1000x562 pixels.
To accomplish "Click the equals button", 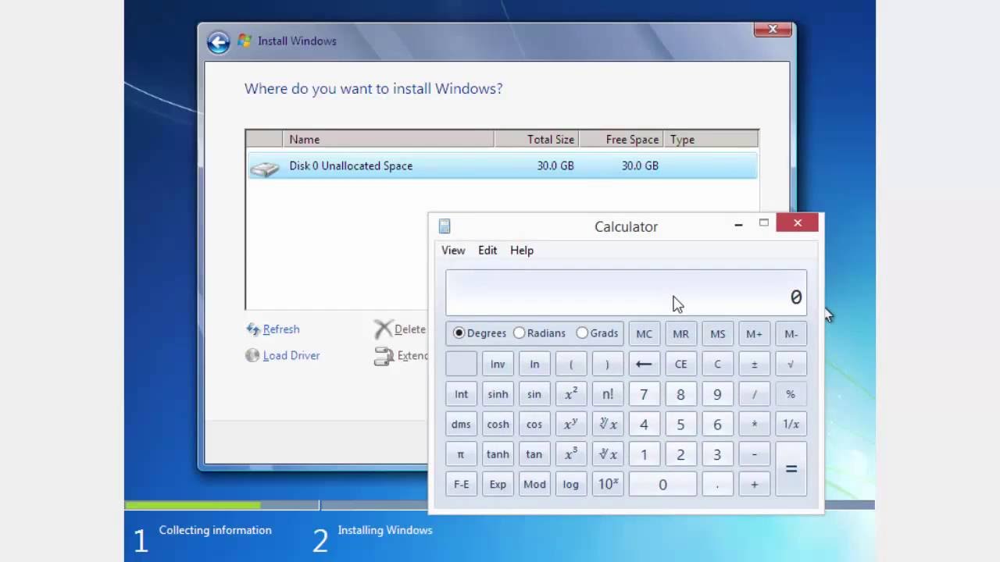I will [791, 469].
